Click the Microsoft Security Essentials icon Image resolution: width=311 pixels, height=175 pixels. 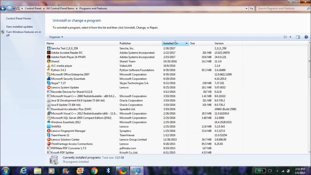coord(49,79)
